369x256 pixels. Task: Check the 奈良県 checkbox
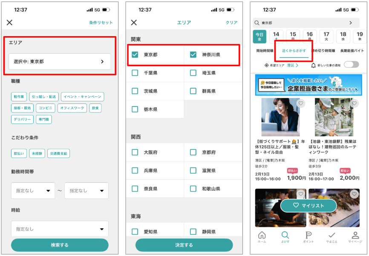tap(135, 189)
